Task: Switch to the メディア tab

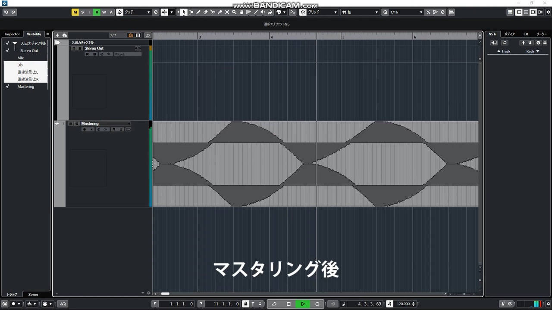Action: coord(510,34)
